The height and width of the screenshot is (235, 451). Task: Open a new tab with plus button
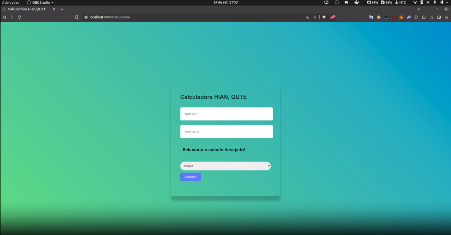[x=62, y=9]
